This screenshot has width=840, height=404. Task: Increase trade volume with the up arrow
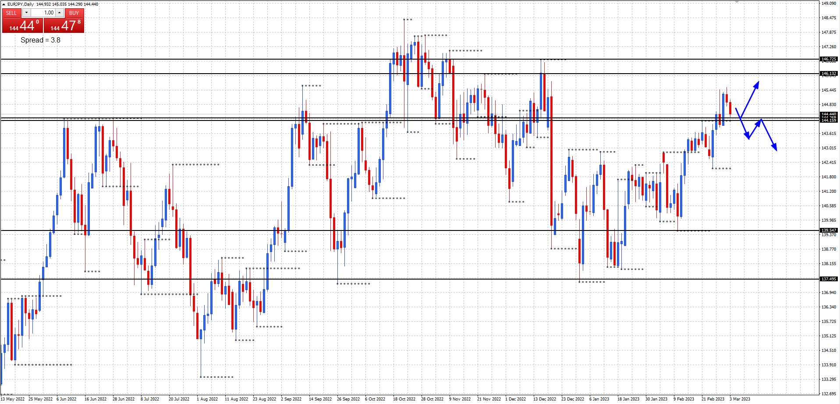[59, 13]
